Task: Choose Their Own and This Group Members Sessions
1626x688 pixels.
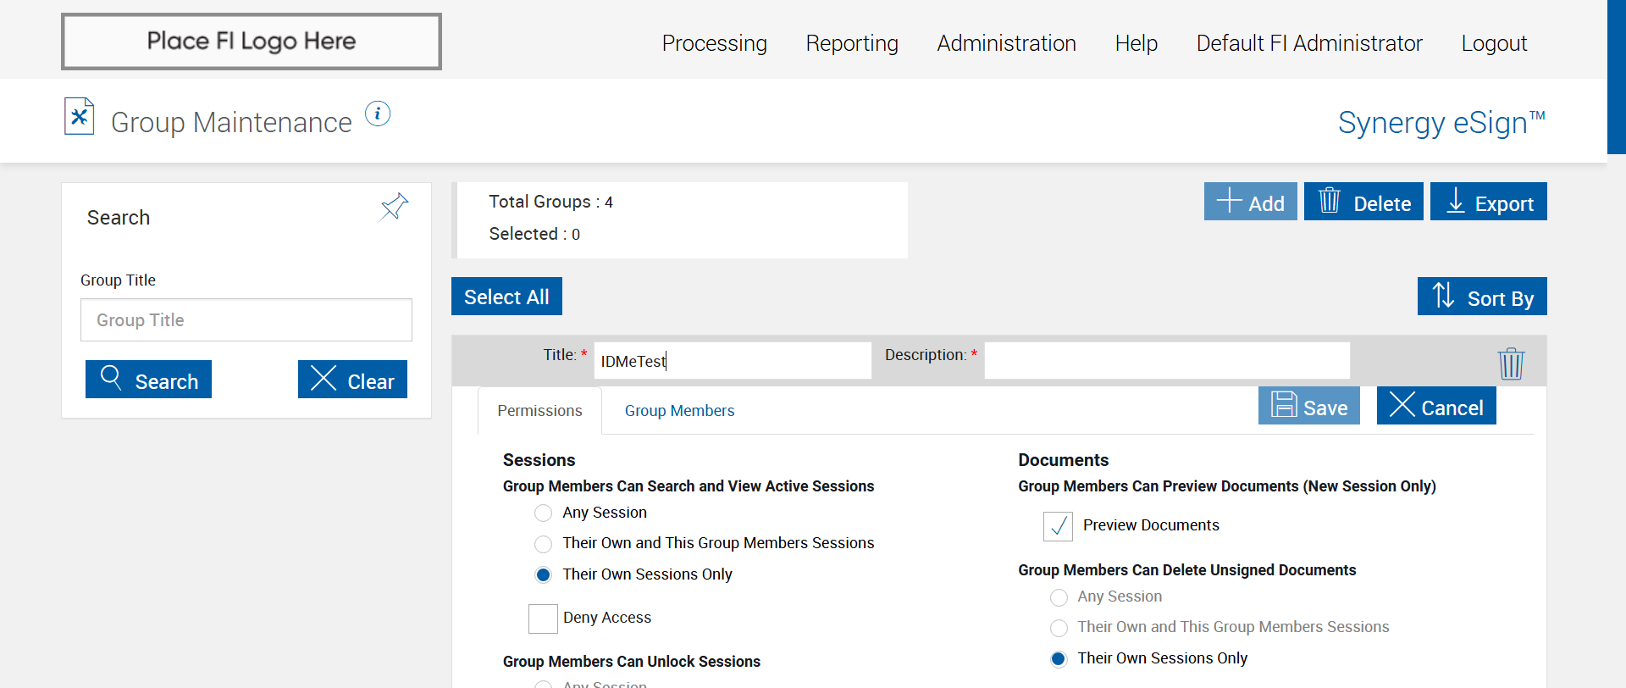Action: pyautogui.click(x=544, y=544)
